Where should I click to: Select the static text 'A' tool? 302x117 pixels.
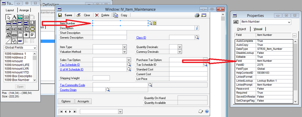(14, 17)
